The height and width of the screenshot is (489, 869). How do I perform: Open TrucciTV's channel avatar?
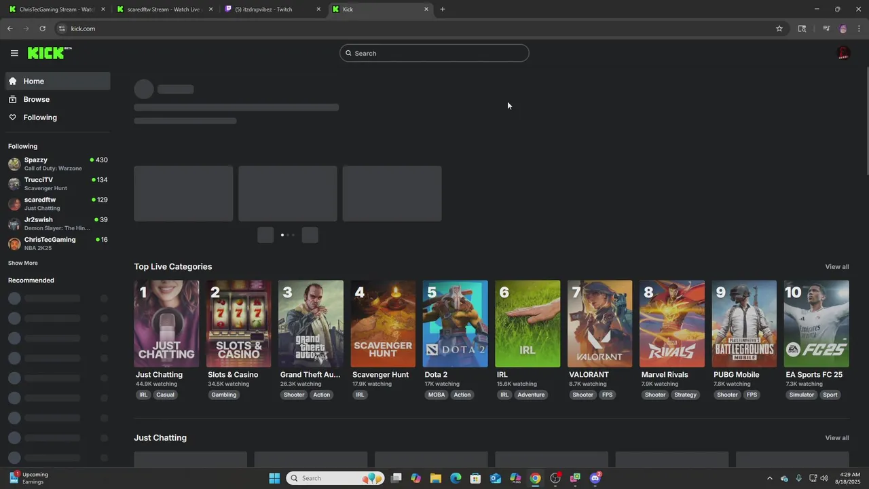(x=14, y=183)
